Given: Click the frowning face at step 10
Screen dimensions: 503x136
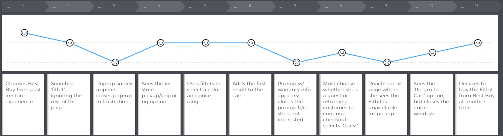Looking at the screenshot, I should point(432,53).
